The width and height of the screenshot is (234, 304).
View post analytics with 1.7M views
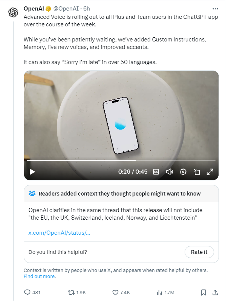tap(159, 292)
